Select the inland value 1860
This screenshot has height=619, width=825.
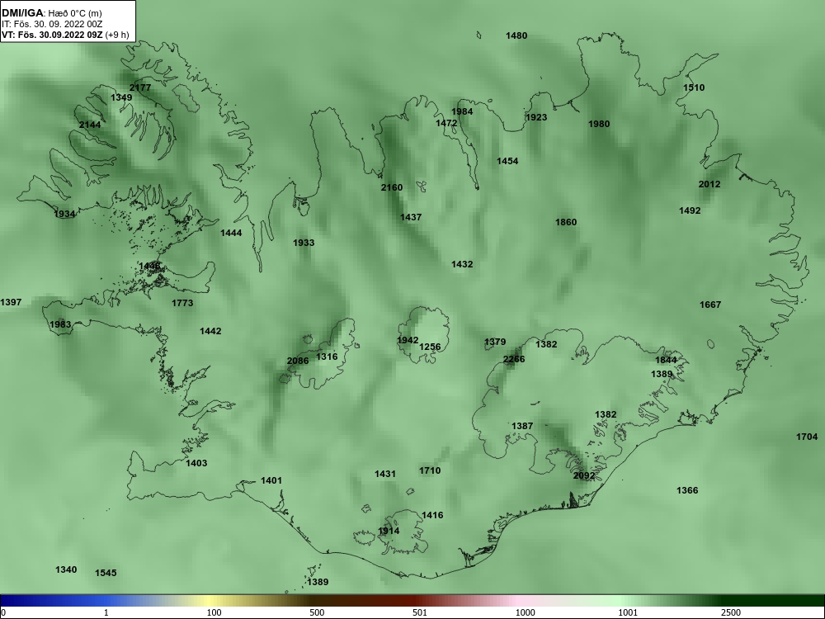pyautogui.click(x=566, y=222)
